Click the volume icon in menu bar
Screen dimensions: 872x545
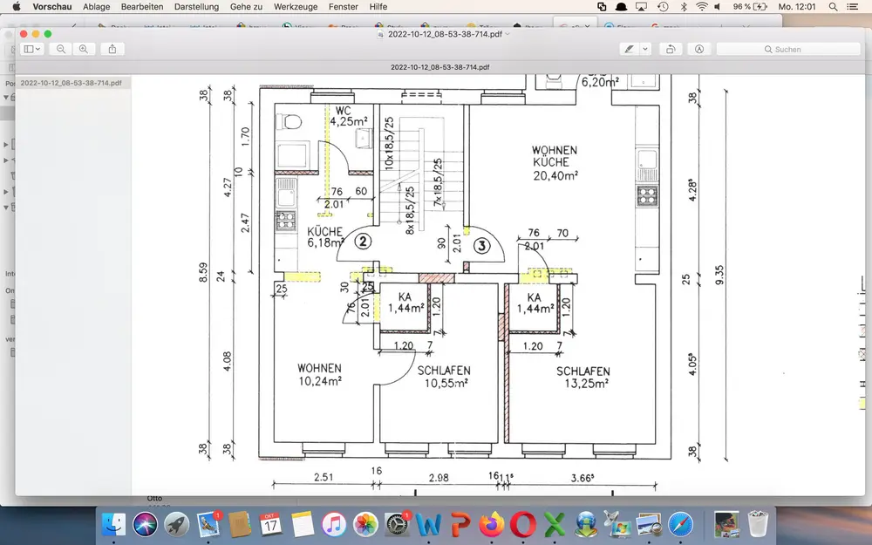pyautogui.click(x=718, y=7)
